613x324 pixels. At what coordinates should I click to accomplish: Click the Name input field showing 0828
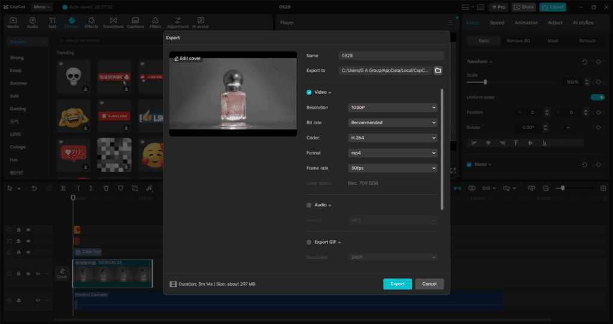pos(390,56)
